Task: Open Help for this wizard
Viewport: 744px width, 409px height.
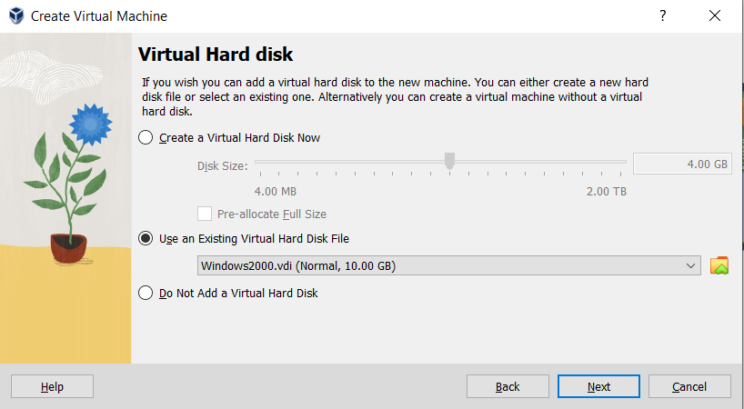Action: click(x=52, y=386)
